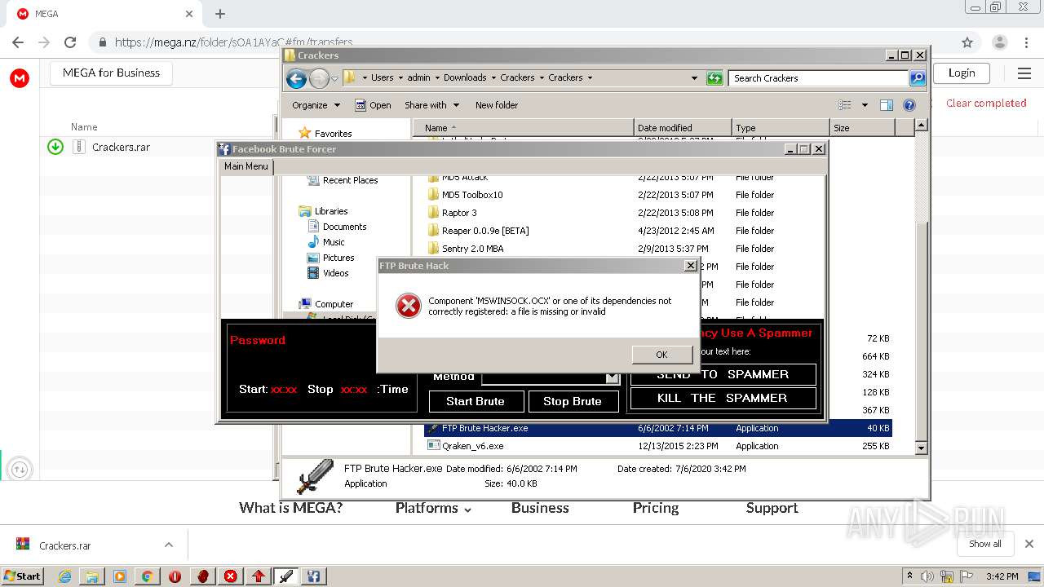Viewport: 1044px width, 587px height.
Task: Toggle the preview pane icon
Action: pos(887,105)
